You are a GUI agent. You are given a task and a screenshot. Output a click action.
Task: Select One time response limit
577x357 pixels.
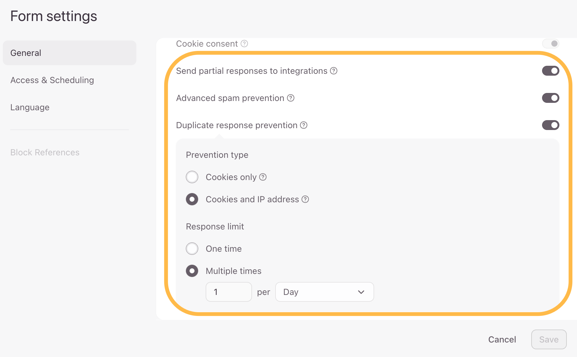coord(192,249)
